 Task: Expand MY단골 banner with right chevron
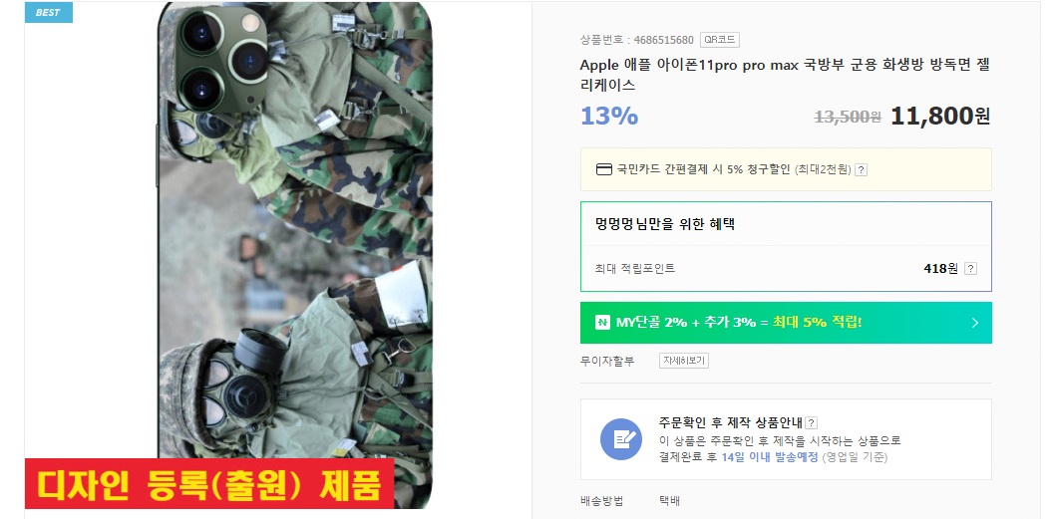click(975, 323)
